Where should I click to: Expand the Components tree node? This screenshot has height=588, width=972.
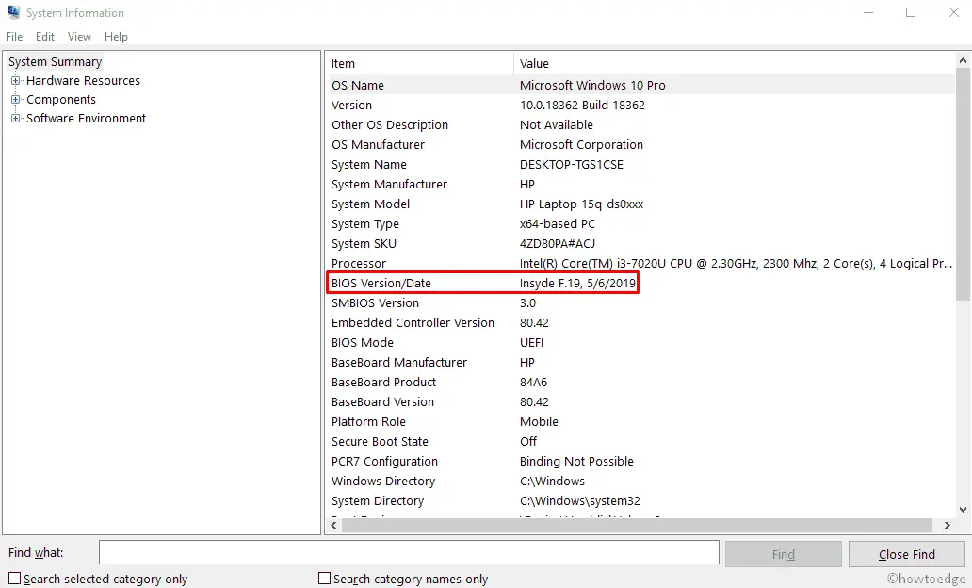pyautogui.click(x=15, y=100)
